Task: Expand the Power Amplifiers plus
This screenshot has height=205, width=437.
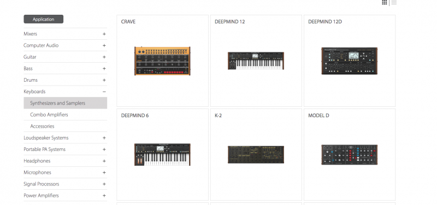Action: pyautogui.click(x=104, y=196)
